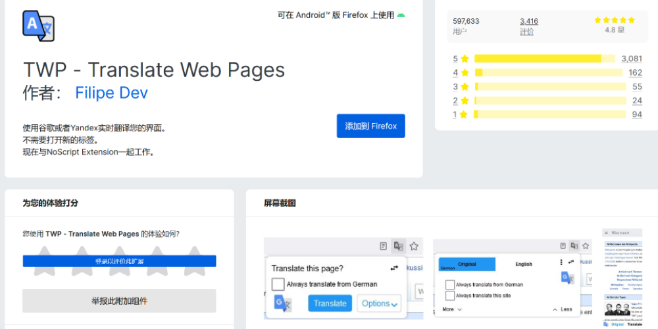Click the 登录以评价此扩展 login button

[119, 261]
